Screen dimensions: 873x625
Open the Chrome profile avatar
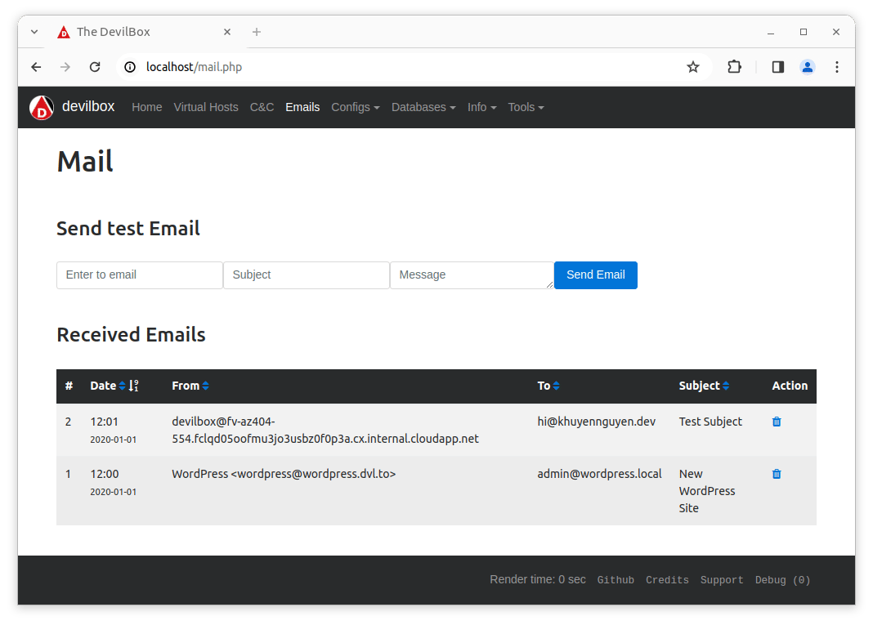pos(807,67)
